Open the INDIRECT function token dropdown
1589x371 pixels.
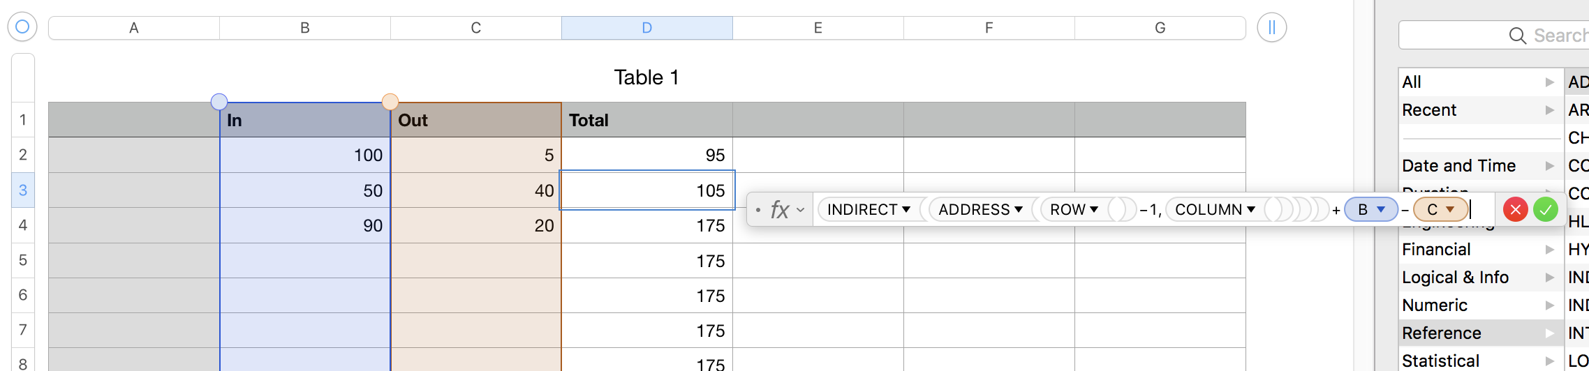coord(906,209)
